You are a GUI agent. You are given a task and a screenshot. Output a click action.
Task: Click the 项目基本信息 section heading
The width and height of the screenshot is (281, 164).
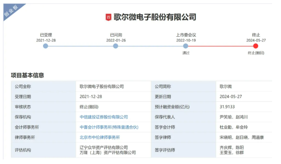click(x=27, y=75)
